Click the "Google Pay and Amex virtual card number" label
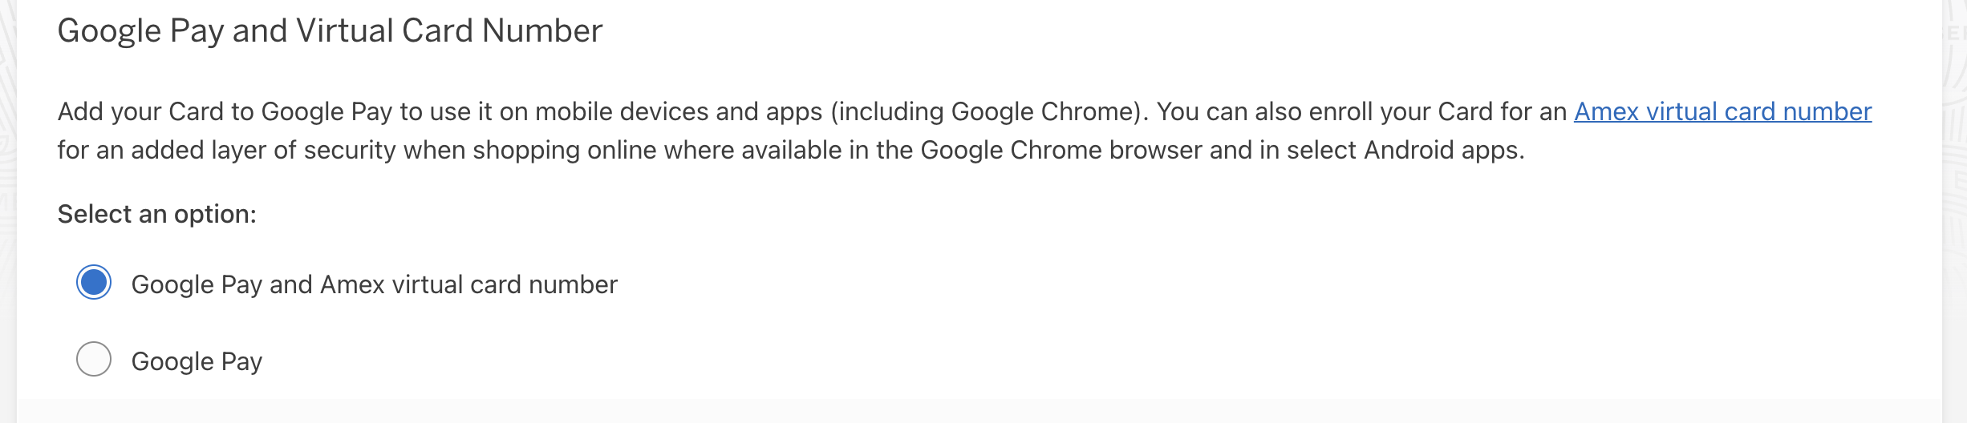Viewport: 1967px width, 423px height. tap(374, 284)
